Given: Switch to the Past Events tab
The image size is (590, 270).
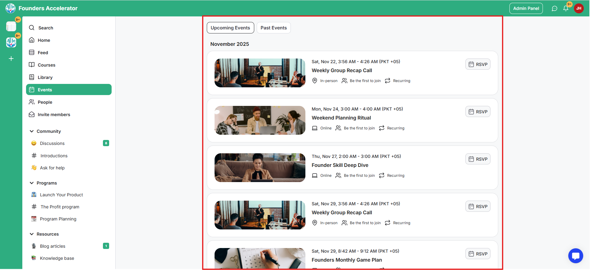Looking at the screenshot, I should [x=273, y=28].
